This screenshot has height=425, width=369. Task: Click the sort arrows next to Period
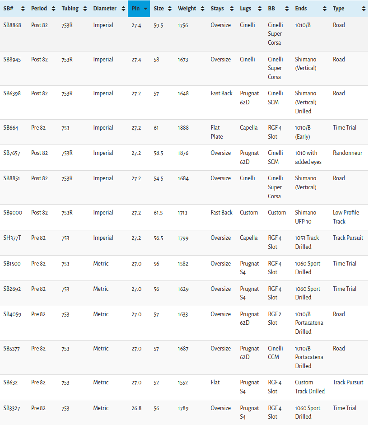click(54, 9)
